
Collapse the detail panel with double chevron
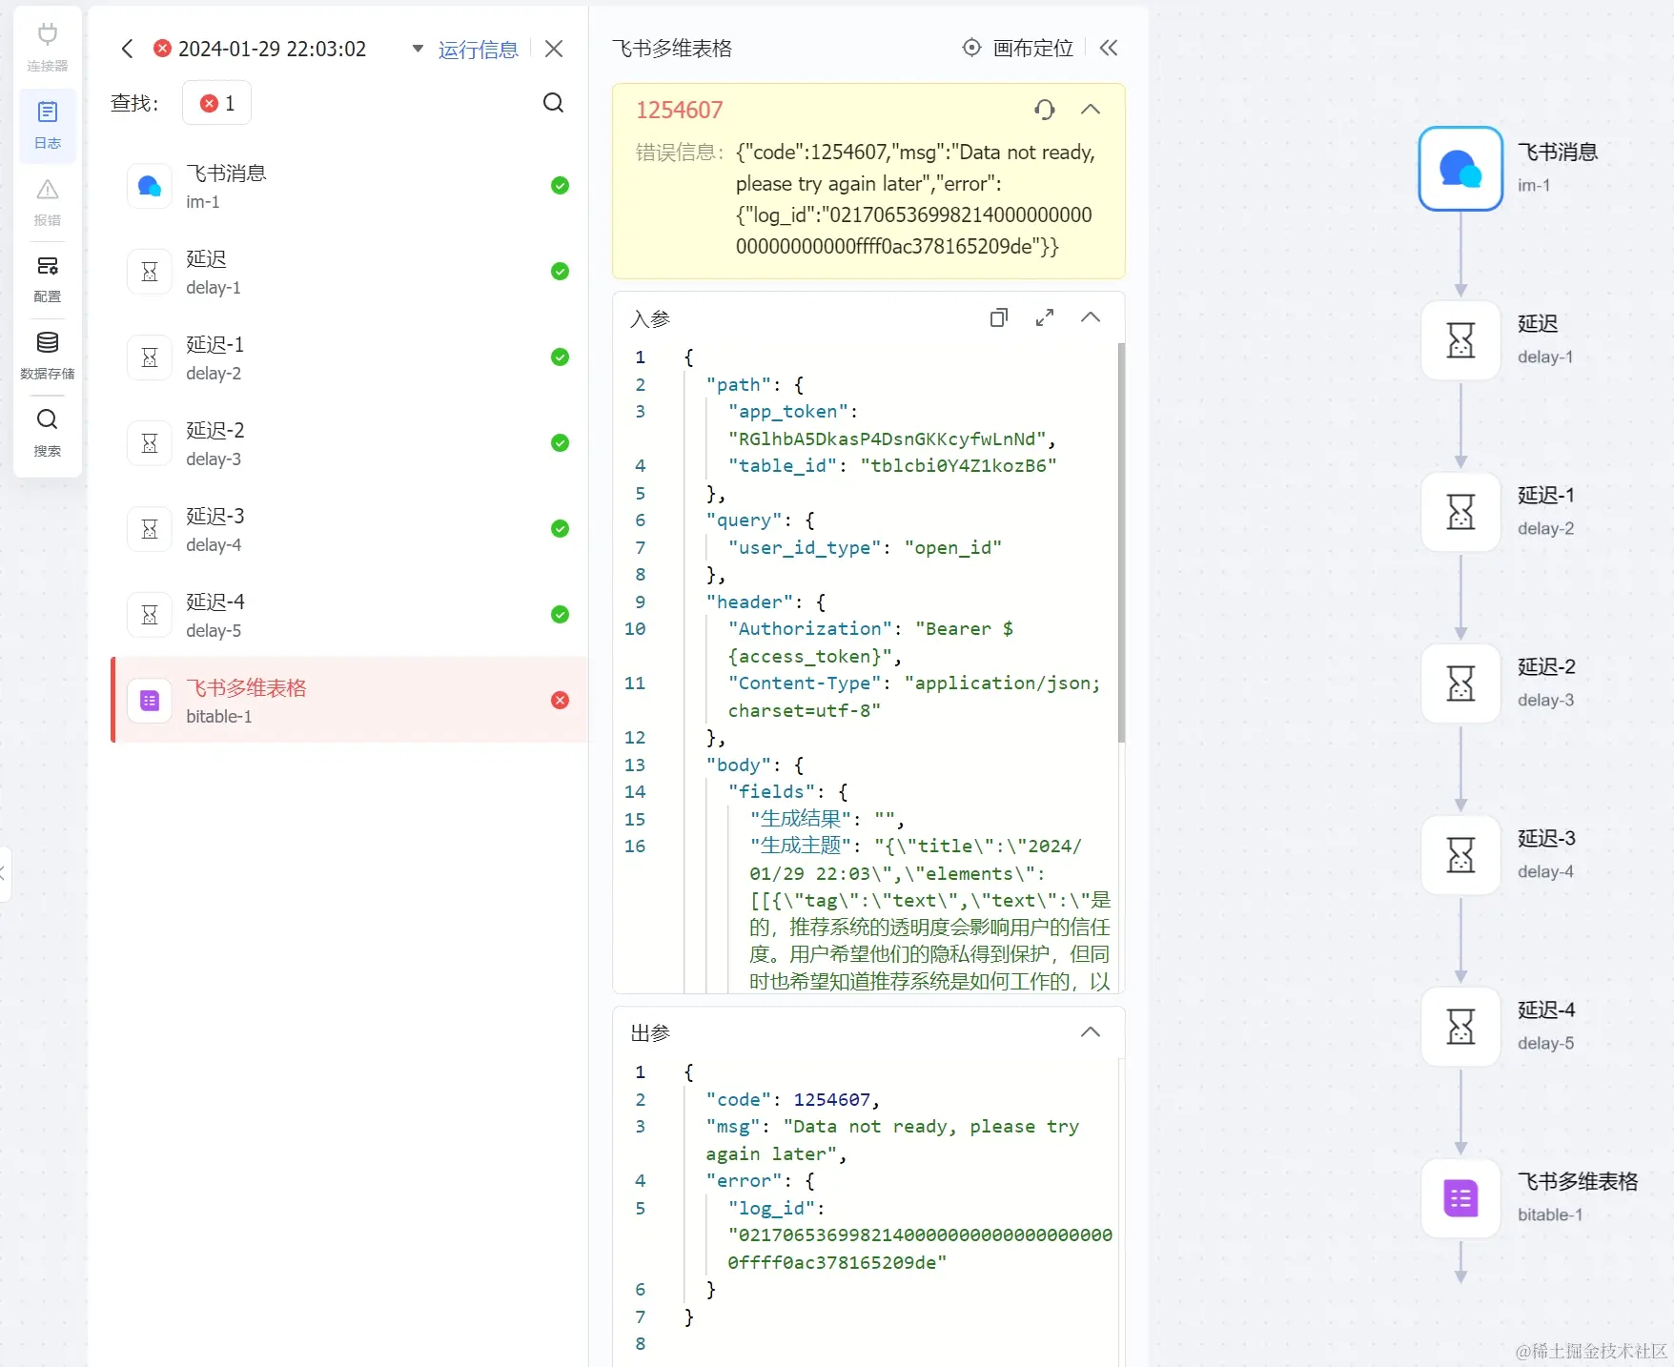tap(1109, 48)
